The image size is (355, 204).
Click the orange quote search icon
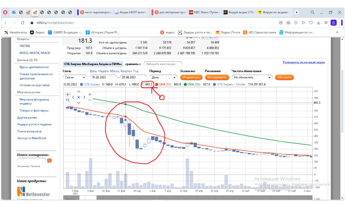[x=49, y=161]
